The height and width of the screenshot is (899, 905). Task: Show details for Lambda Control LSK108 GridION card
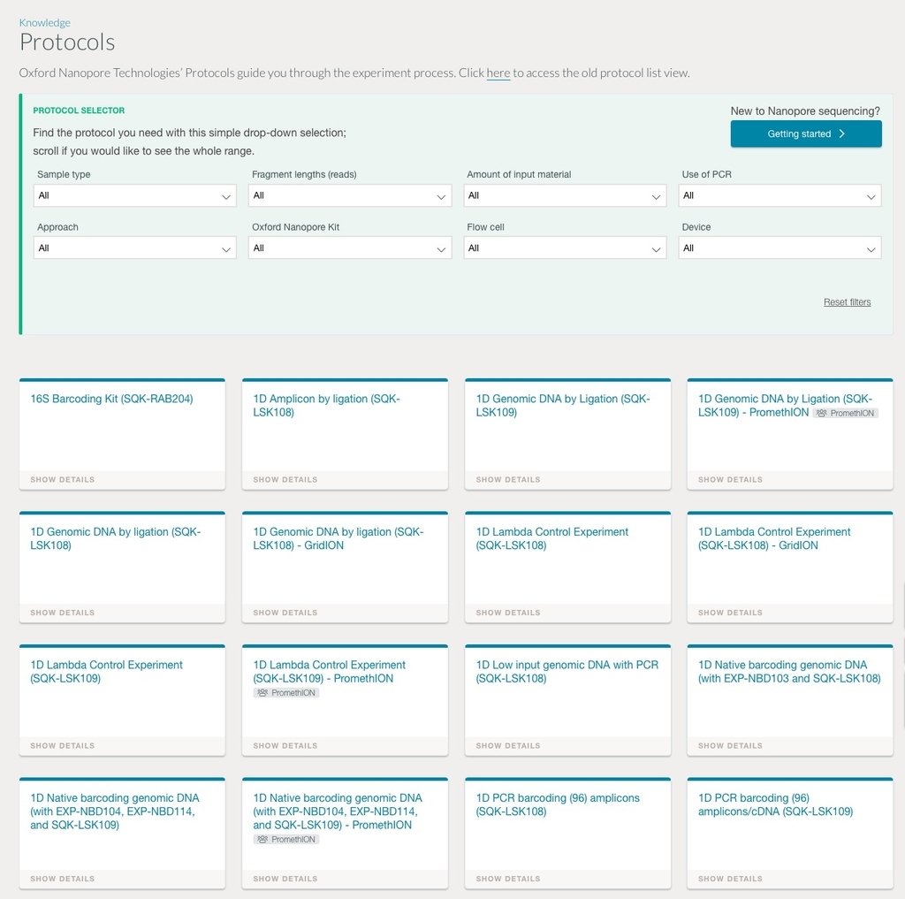pos(730,613)
